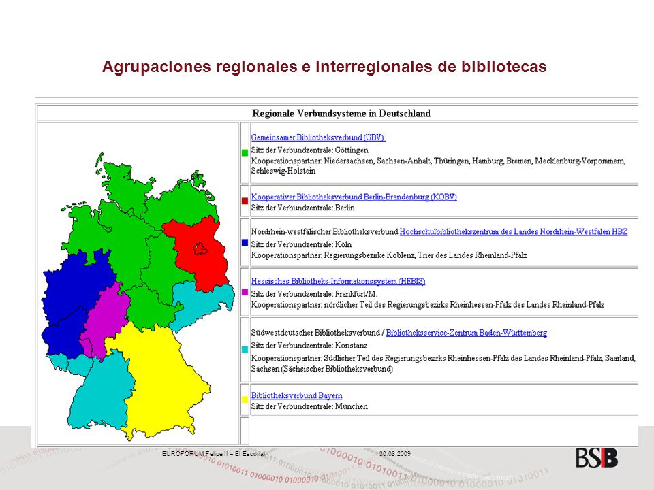Click the heading Regionale Verbundsysteme in Deutschland
Image resolution: width=654 pixels, height=490 pixels.
pyautogui.click(x=341, y=114)
